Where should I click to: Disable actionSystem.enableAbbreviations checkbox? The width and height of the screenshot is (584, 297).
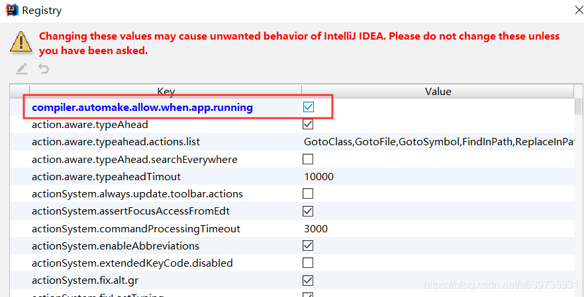(308, 246)
